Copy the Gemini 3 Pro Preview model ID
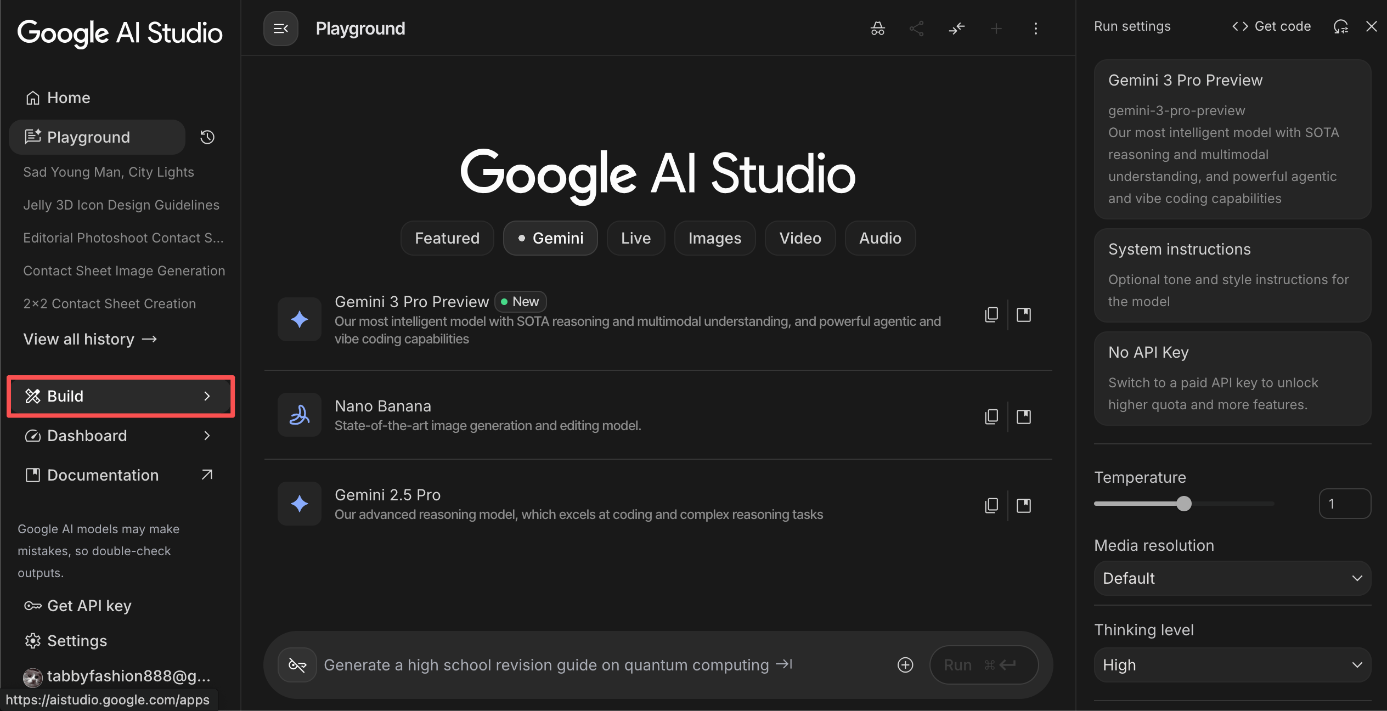The image size is (1387, 711). tap(991, 314)
